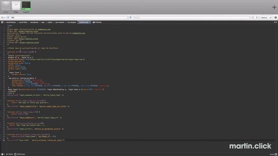The height and width of the screenshot is (156, 278).
Task: Open the Author URI martin.click link
Action: [28, 39]
